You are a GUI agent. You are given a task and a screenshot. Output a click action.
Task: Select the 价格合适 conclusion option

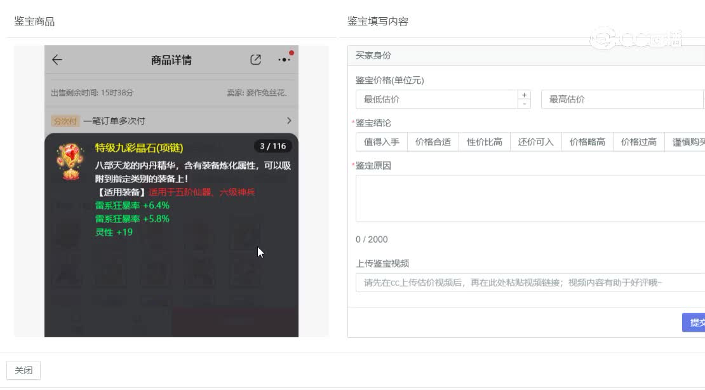point(433,142)
